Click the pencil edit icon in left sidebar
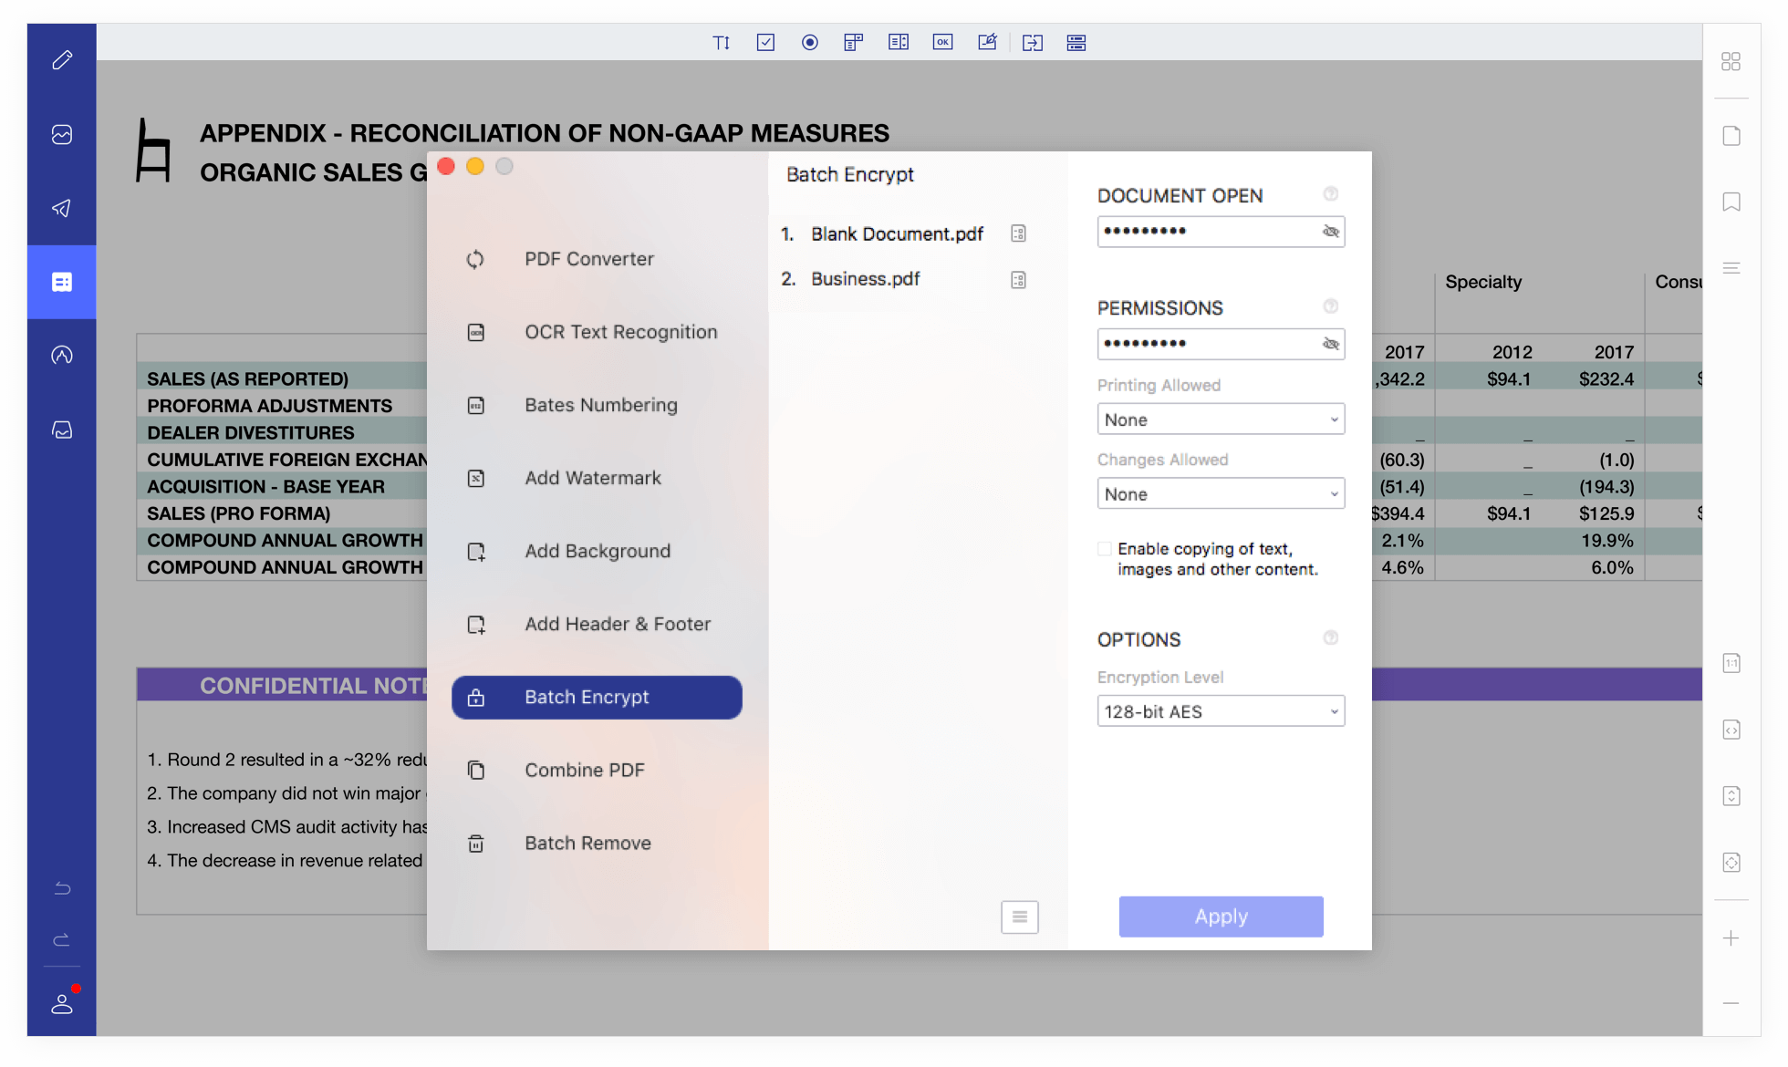 click(62, 60)
